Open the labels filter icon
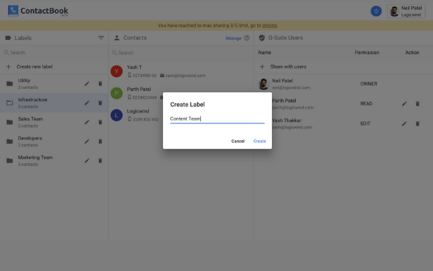Viewport: 433px width, 271px height. click(101, 38)
